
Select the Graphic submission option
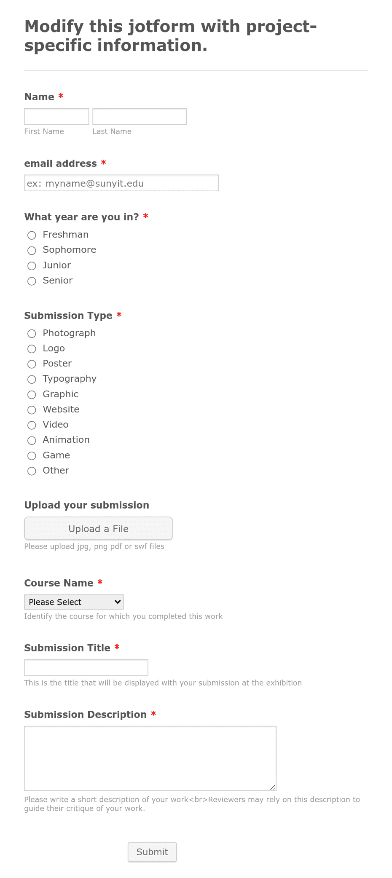[x=32, y=395]
